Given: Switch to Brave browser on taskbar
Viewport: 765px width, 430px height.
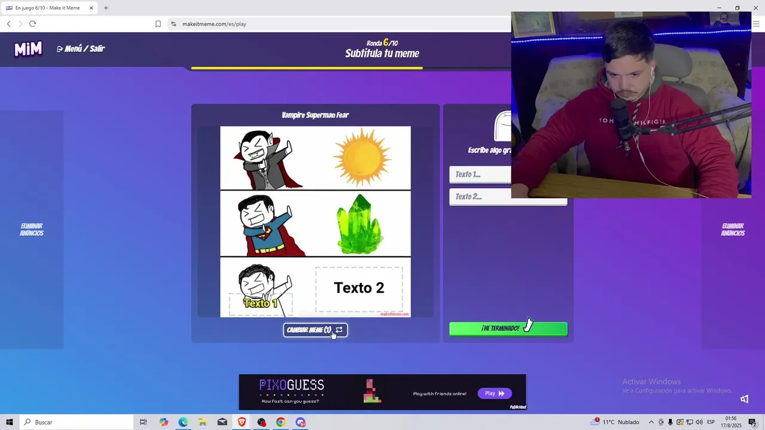Looking at the screenshot, I should click(x=241, y=422).
